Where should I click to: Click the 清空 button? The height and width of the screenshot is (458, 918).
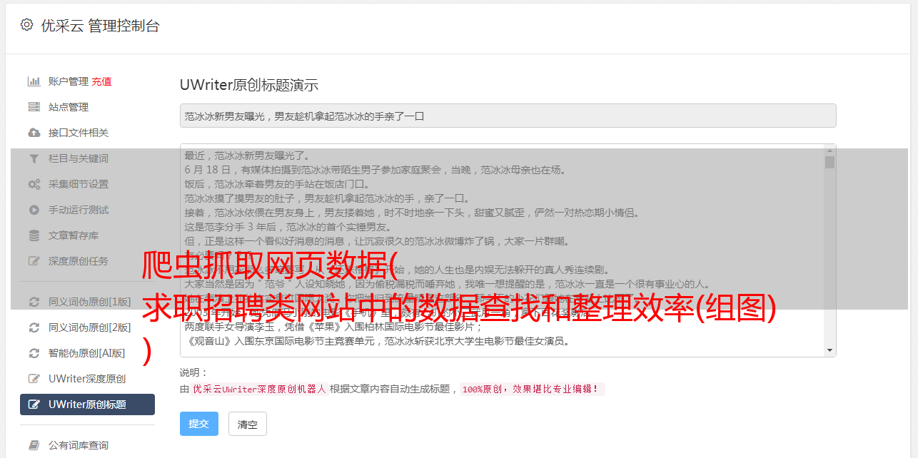point(248,424)
